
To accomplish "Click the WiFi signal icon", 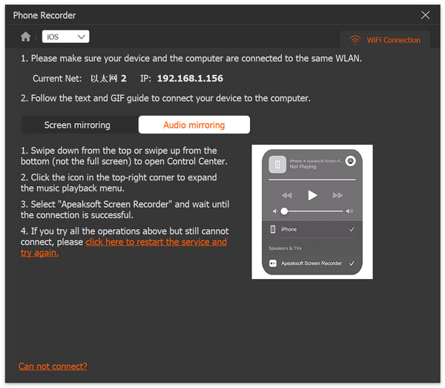I will pyautogui.click(x=355, y=40).
